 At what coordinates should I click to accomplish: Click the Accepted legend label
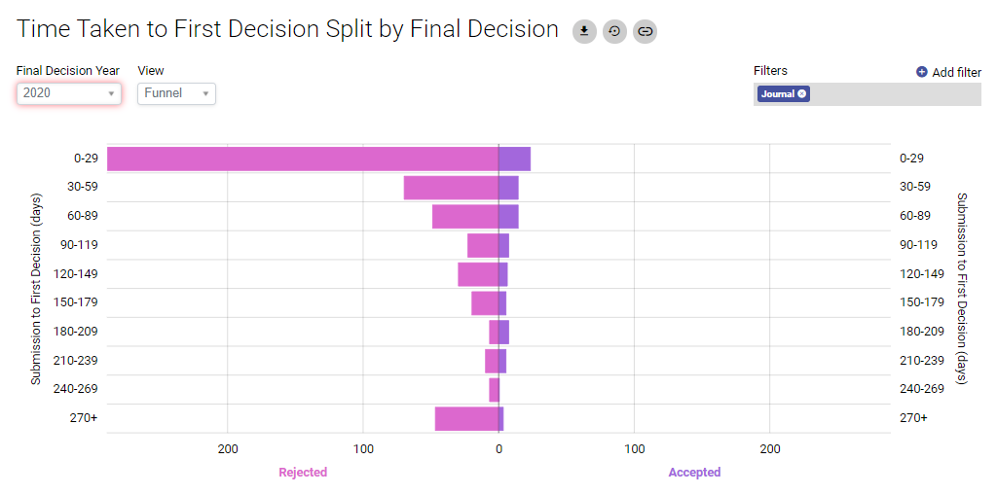tap(694, 473)
